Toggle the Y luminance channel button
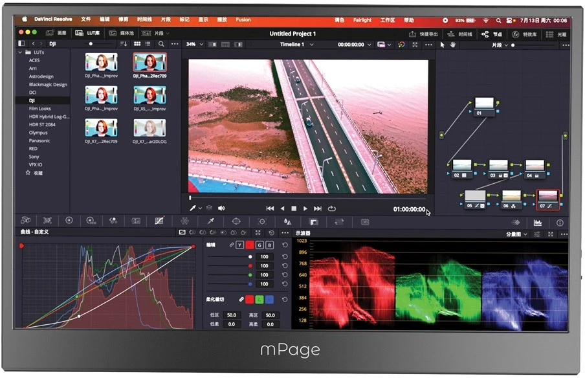 point(239,245)
